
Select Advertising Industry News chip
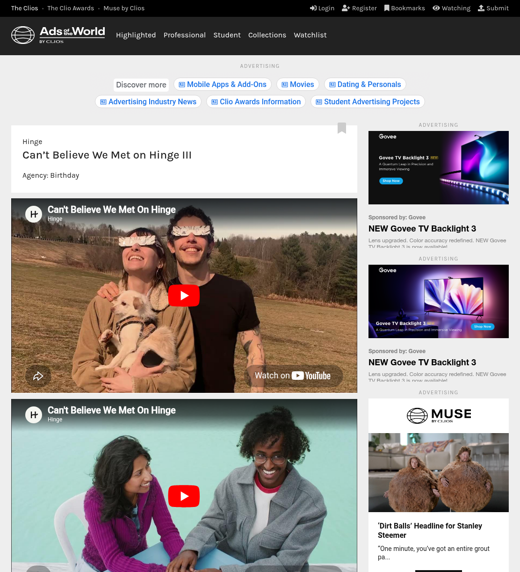click(148, 101)
